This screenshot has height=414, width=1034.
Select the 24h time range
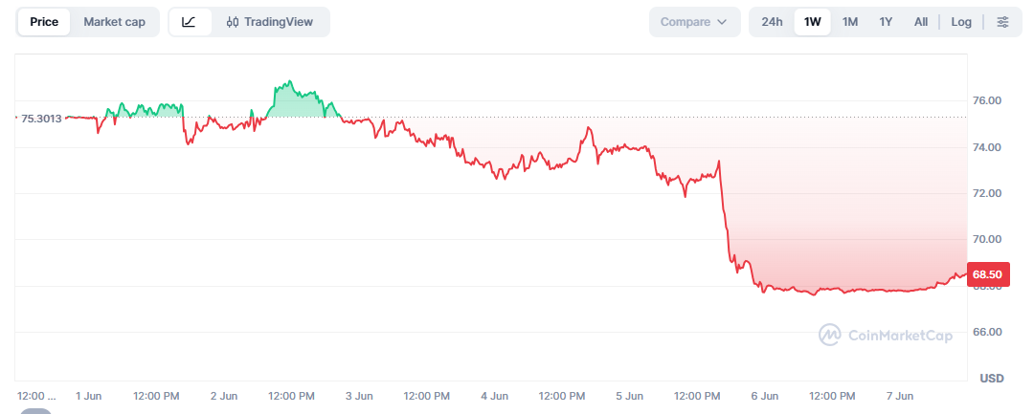point(772,22)
